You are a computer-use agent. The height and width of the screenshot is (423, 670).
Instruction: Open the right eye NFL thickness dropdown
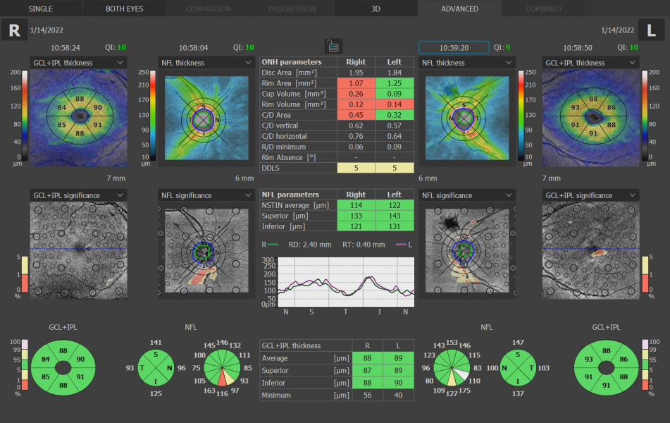(x=206, y=63)
